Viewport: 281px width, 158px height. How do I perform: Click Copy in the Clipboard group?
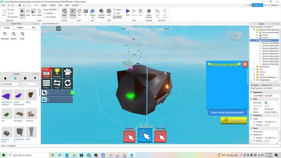[x=11, y=10]
